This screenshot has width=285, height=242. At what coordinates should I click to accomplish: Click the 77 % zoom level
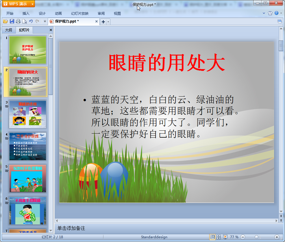click(234, 237)
